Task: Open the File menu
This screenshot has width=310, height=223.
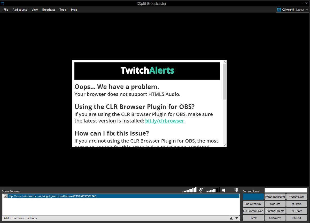Action: 6,10
